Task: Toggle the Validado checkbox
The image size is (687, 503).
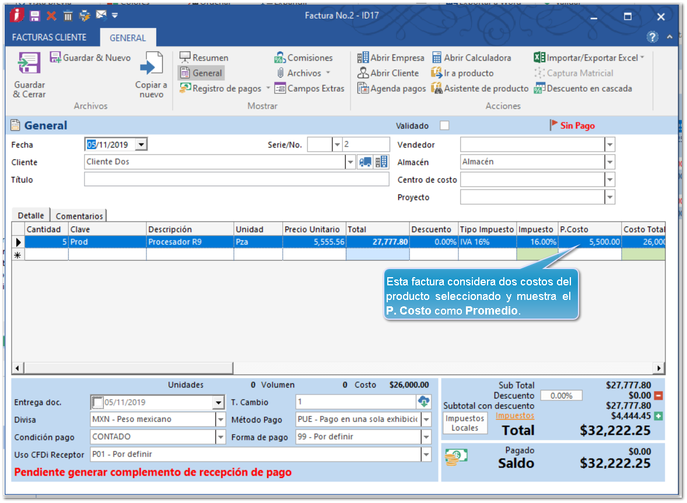Action: tap(444, 125)
